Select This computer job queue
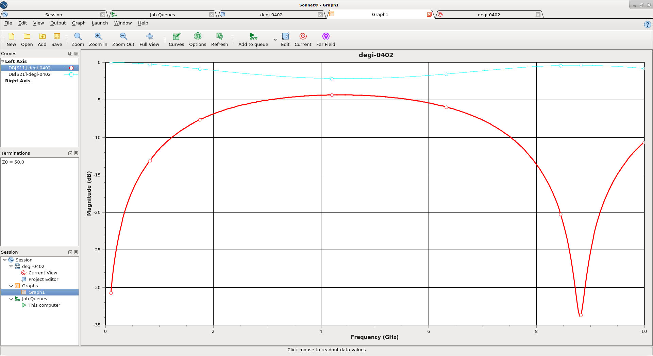Viewport: 653px width, 356px height. click(44, 305)
